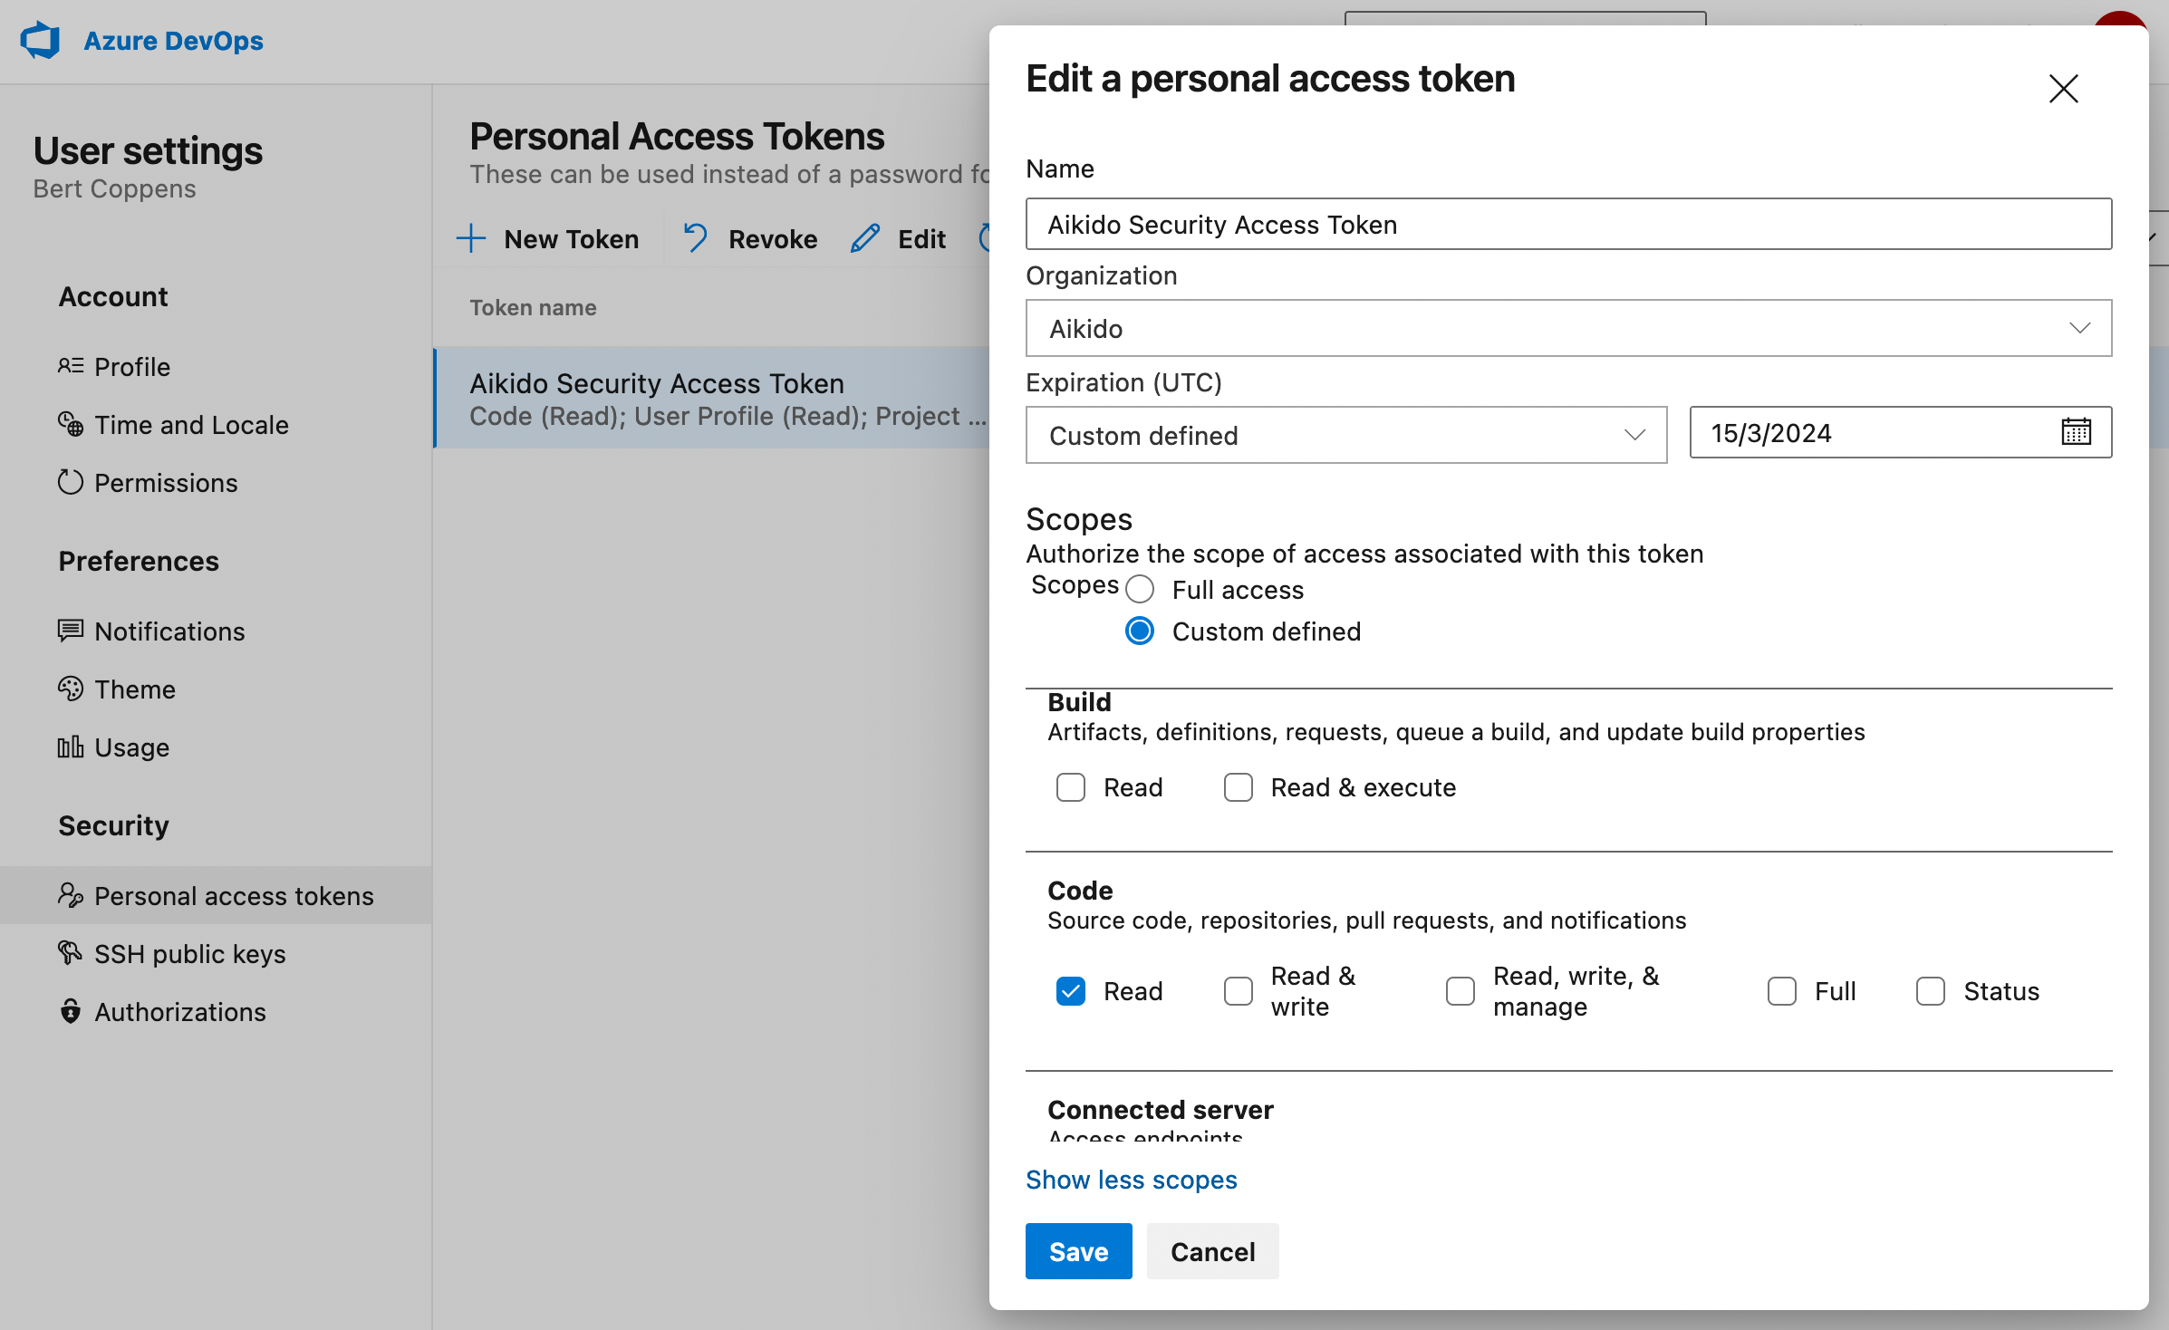Click the Theme palette icon
Viewport: 2169px width, 1330px height.
71,689
